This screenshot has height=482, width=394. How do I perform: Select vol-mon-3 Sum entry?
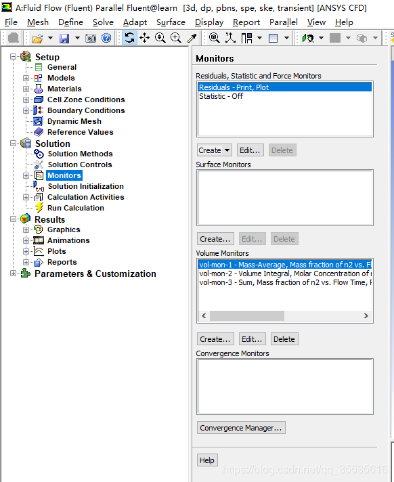285,282
